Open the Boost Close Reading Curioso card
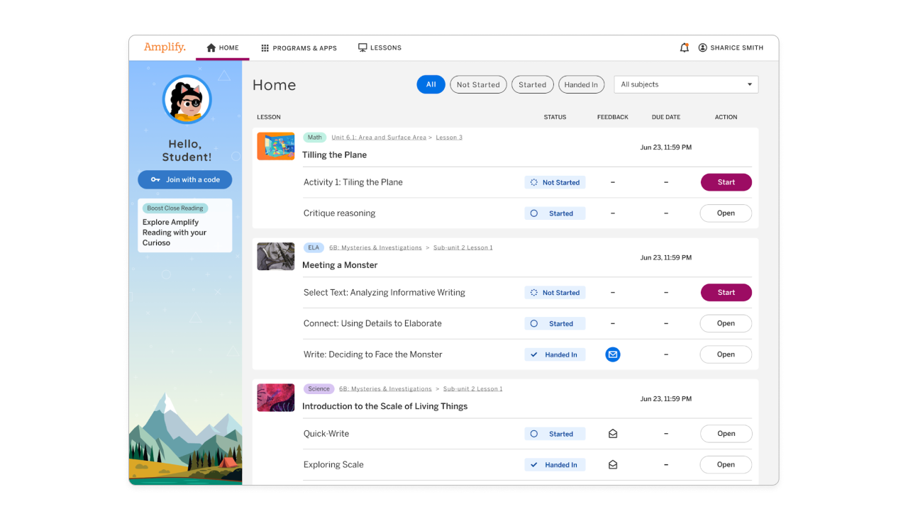The height and width of the screenshot is (521, 908). (185, 225)
